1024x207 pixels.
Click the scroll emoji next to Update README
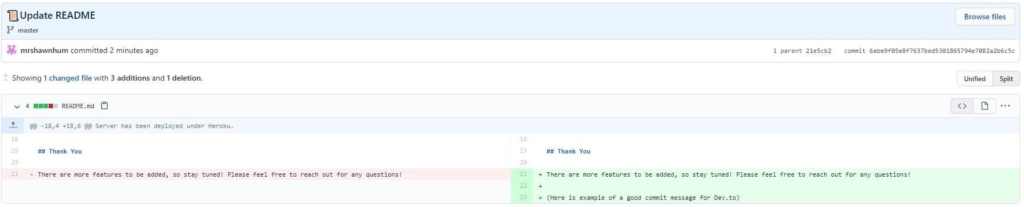coord(12,15)
